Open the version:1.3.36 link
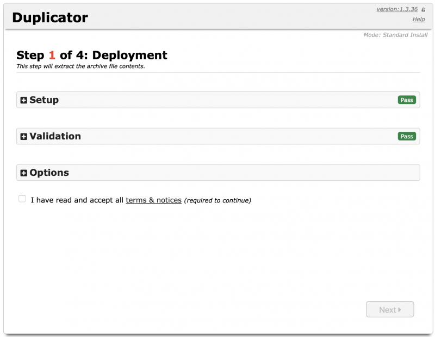Image resolution: width=435 pixels, height=337 pixels. coord(397,9)
